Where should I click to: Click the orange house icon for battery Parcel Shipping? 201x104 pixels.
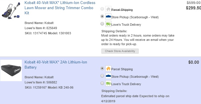coord(108,69)
